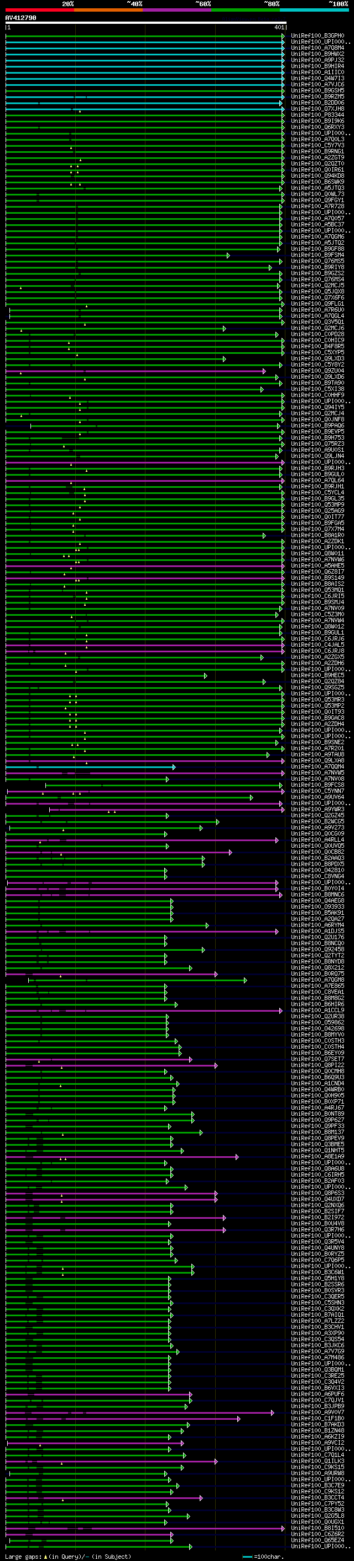The width and height of the screenshot is (354, 1561).
Task: Open hit UniRef100_Q1ILK3
Action: coord(317,1461)
